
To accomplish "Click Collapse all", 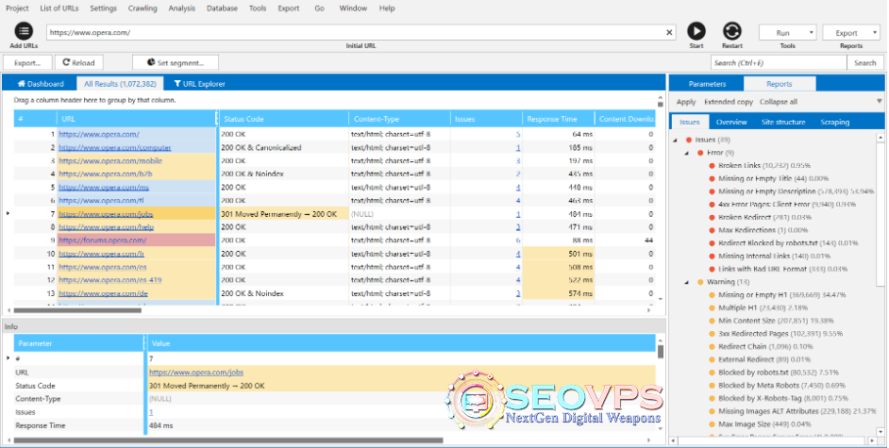I will [778, 102].
